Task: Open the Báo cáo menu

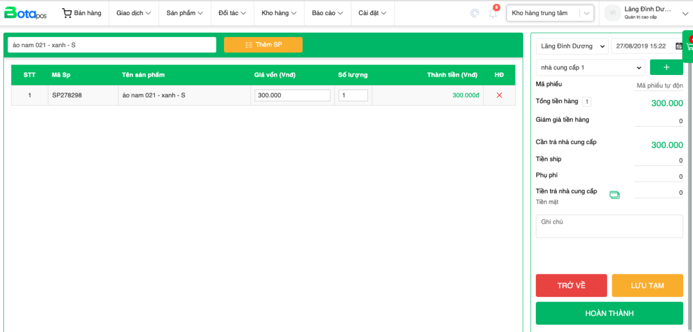Action: click(327, 13)
